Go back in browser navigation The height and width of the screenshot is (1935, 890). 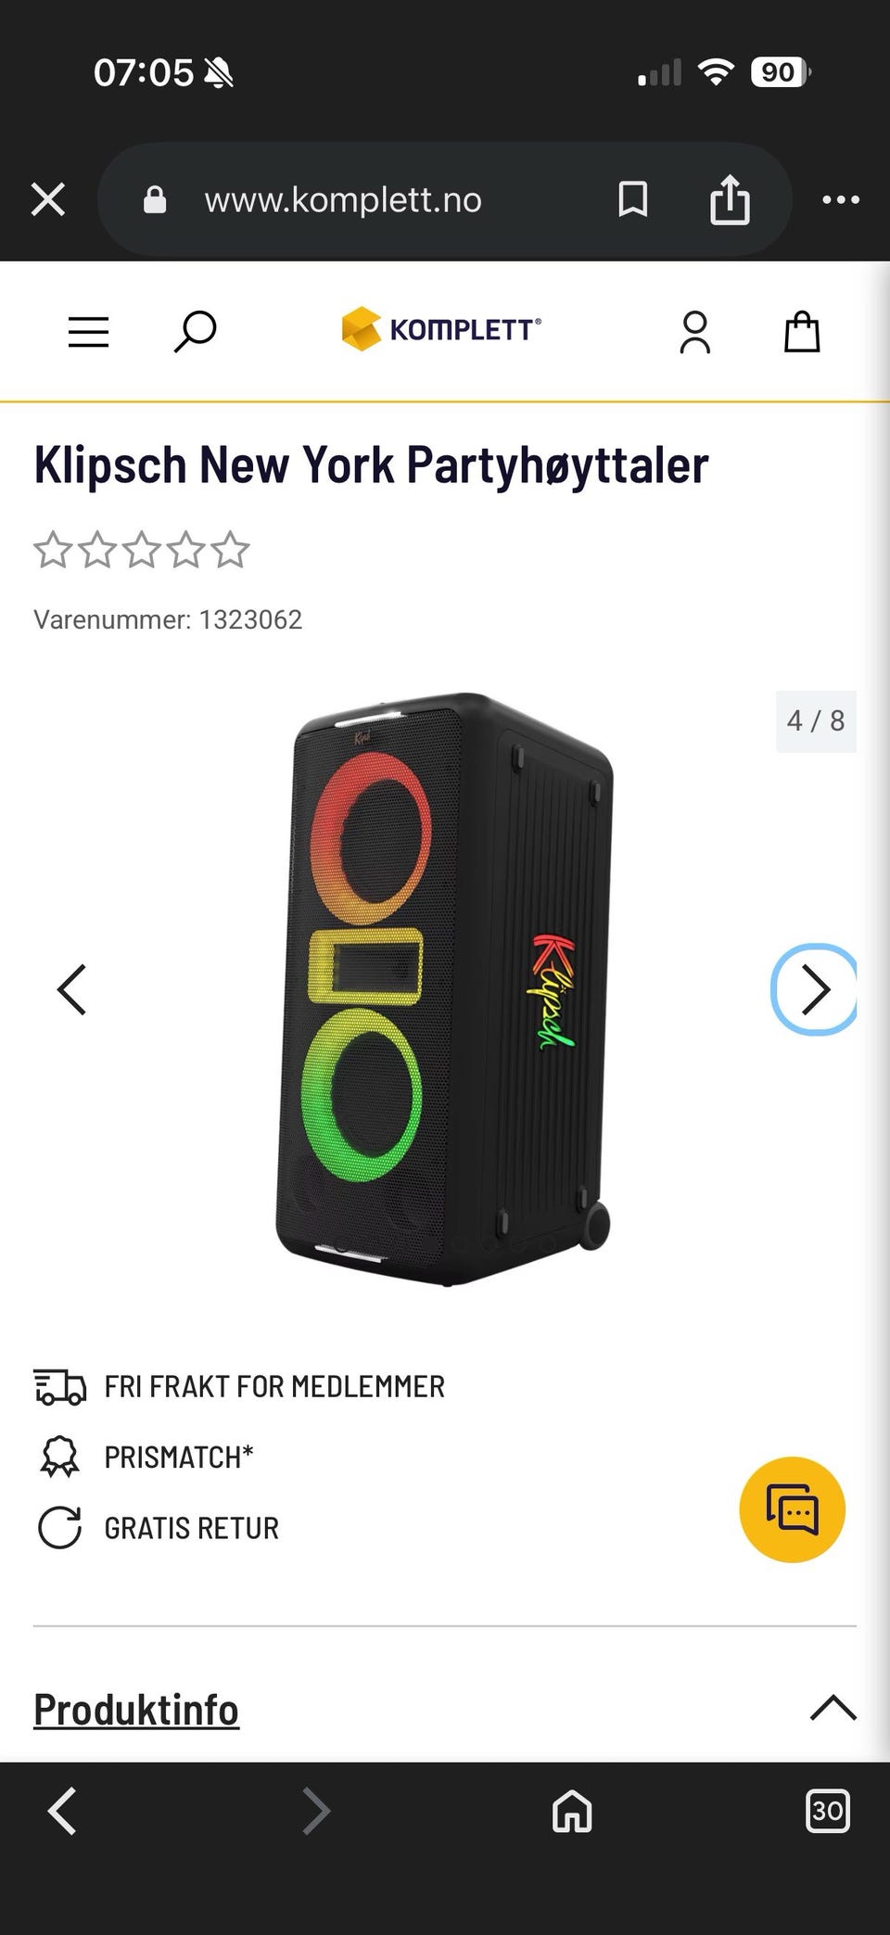62,1811
